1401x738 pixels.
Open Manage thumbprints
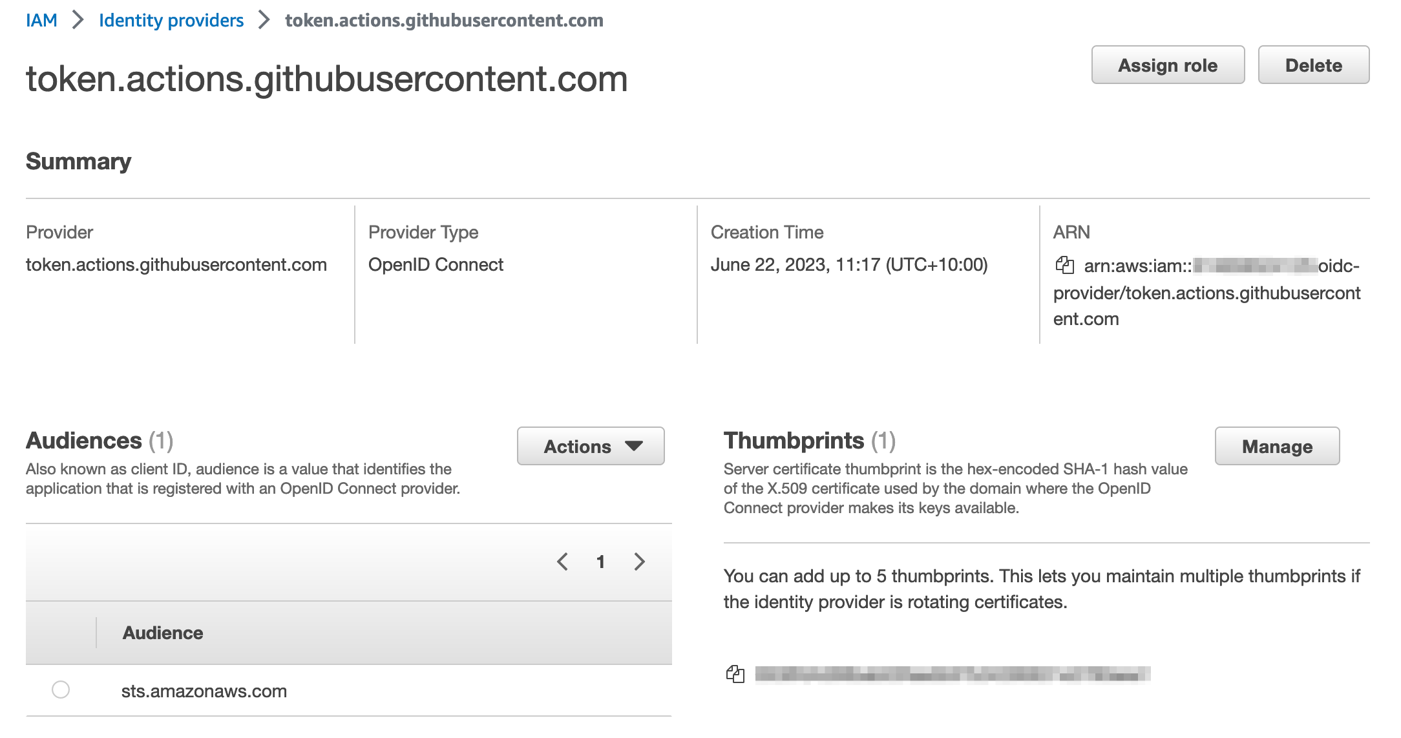[x=1277, y=445]
